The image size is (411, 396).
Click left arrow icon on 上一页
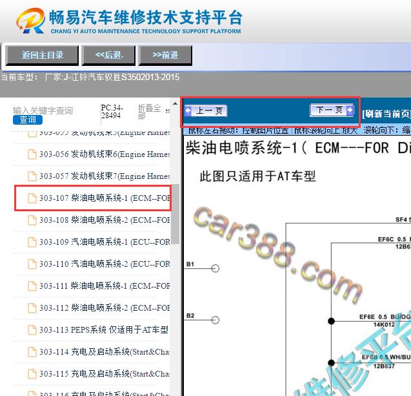[188, 110]
